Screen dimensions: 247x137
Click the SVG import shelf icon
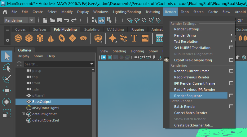point(145,38)
